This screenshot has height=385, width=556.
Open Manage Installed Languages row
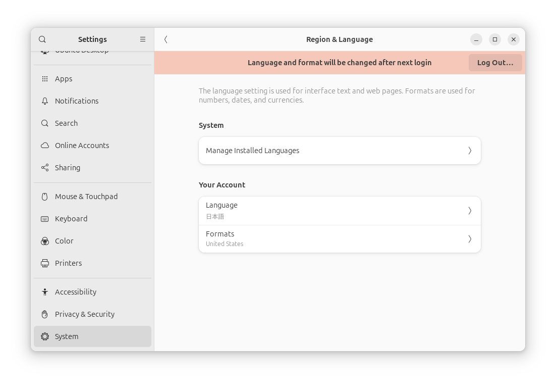coord(340,151)
